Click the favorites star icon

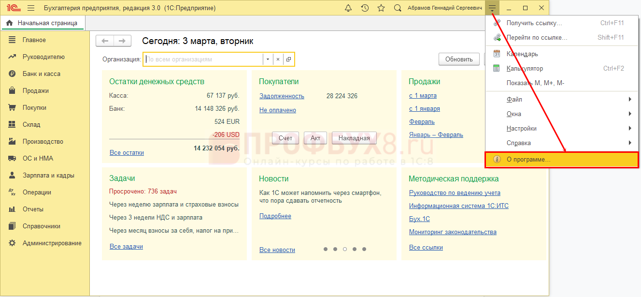(x=381, y=8)
